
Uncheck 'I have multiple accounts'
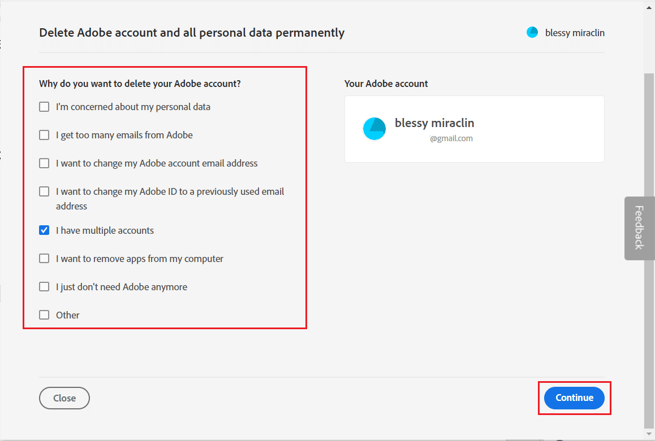[x=44, y=230]
